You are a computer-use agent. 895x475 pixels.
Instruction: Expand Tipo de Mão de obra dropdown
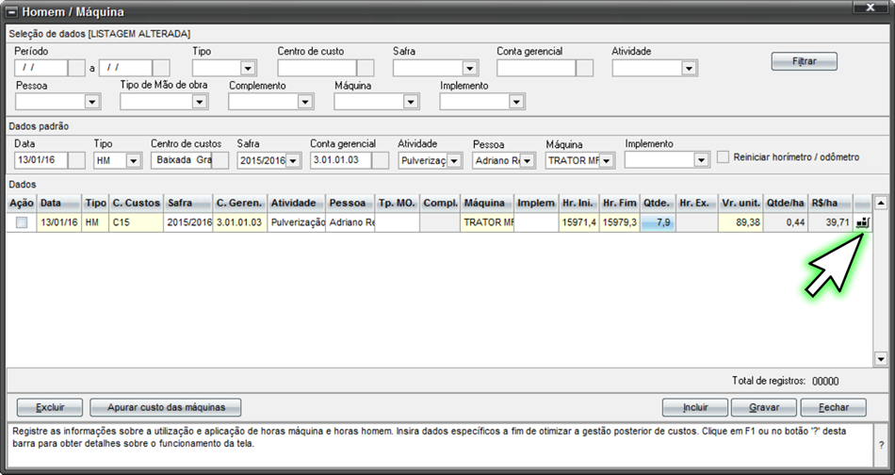click(x=199, y=102)
